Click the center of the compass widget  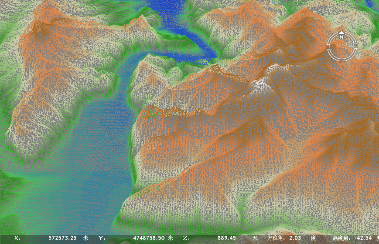tap(342, 46)
